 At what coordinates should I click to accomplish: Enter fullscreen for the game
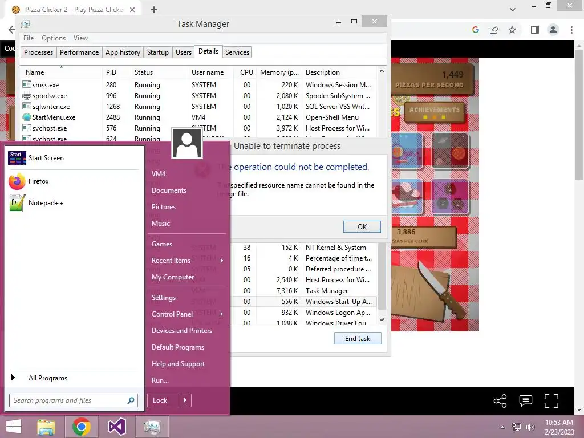tap(551, 401)
